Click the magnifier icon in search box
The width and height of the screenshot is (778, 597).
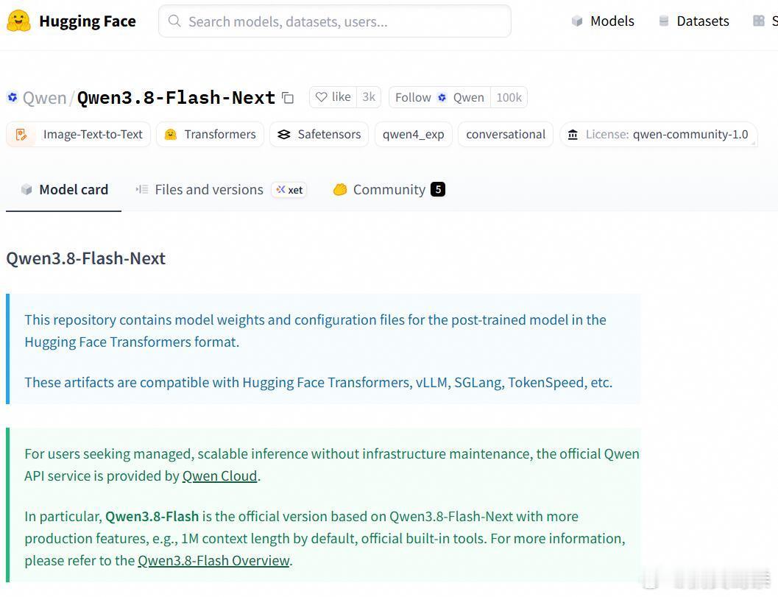[174, 21]
